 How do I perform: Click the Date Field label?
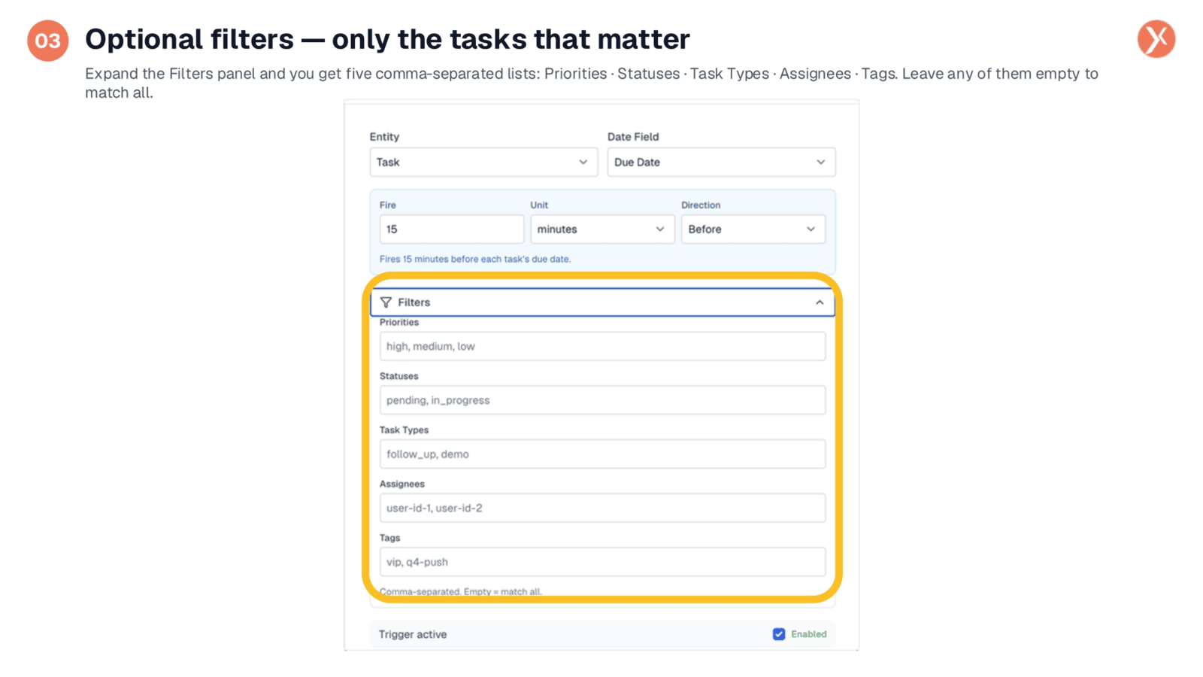pos(633,137)
